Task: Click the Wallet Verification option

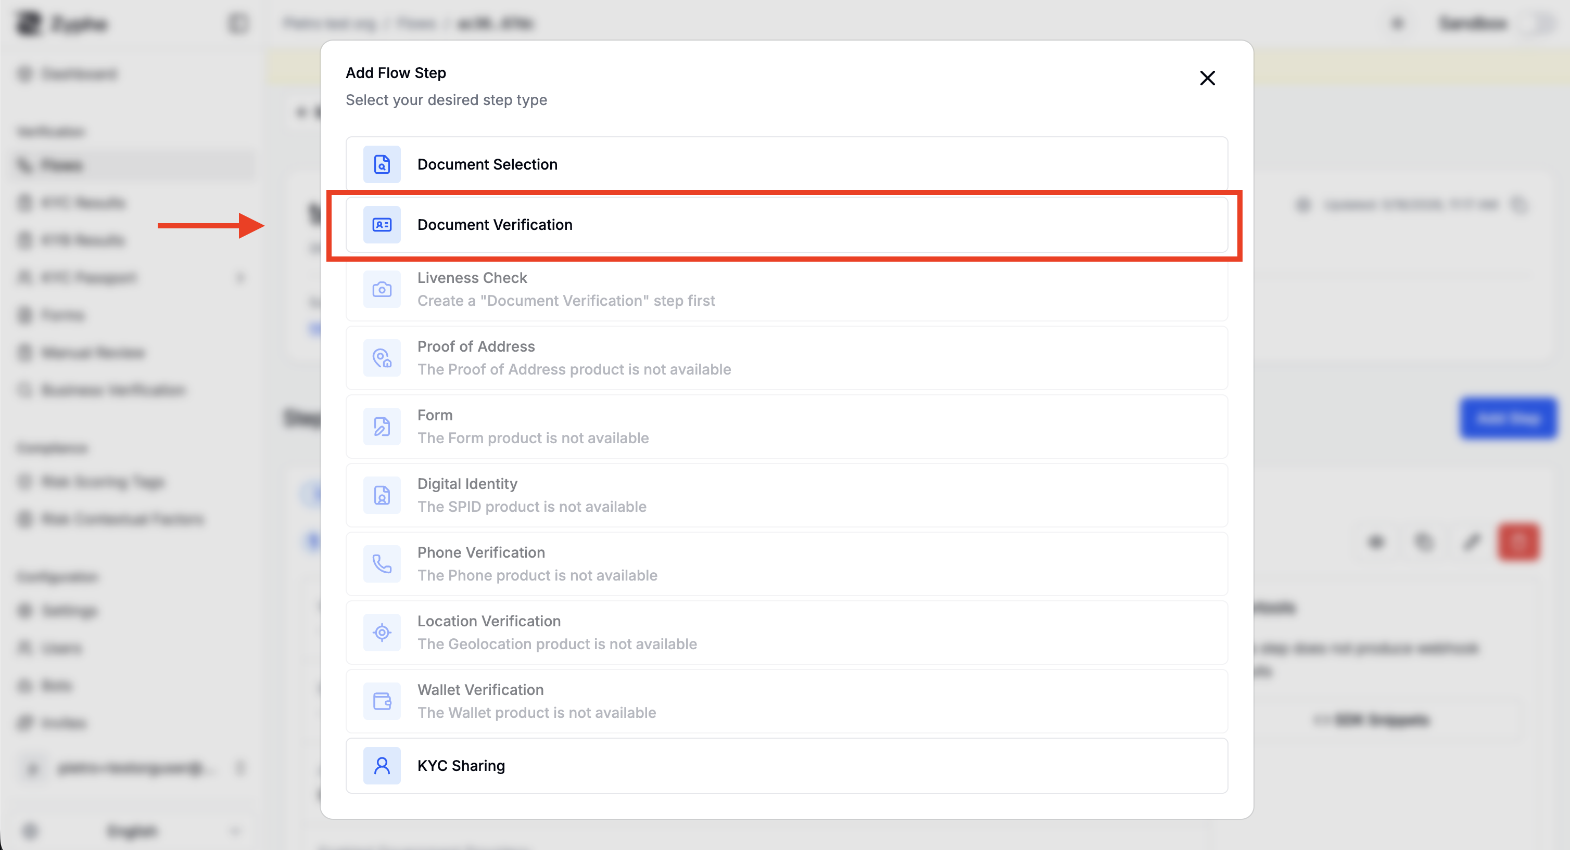Action: [x=786, y=701]
